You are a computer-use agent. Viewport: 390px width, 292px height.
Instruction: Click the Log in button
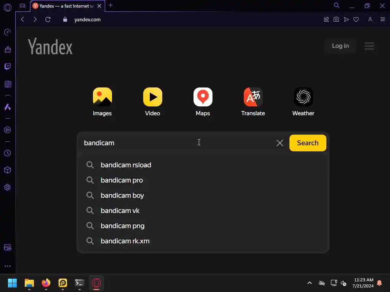tap(340, 46)
